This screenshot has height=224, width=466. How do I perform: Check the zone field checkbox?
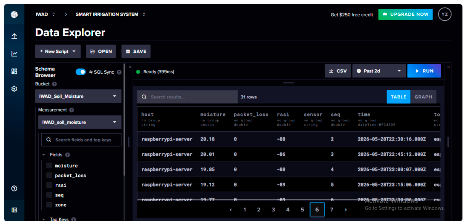[x=49, y=205]
